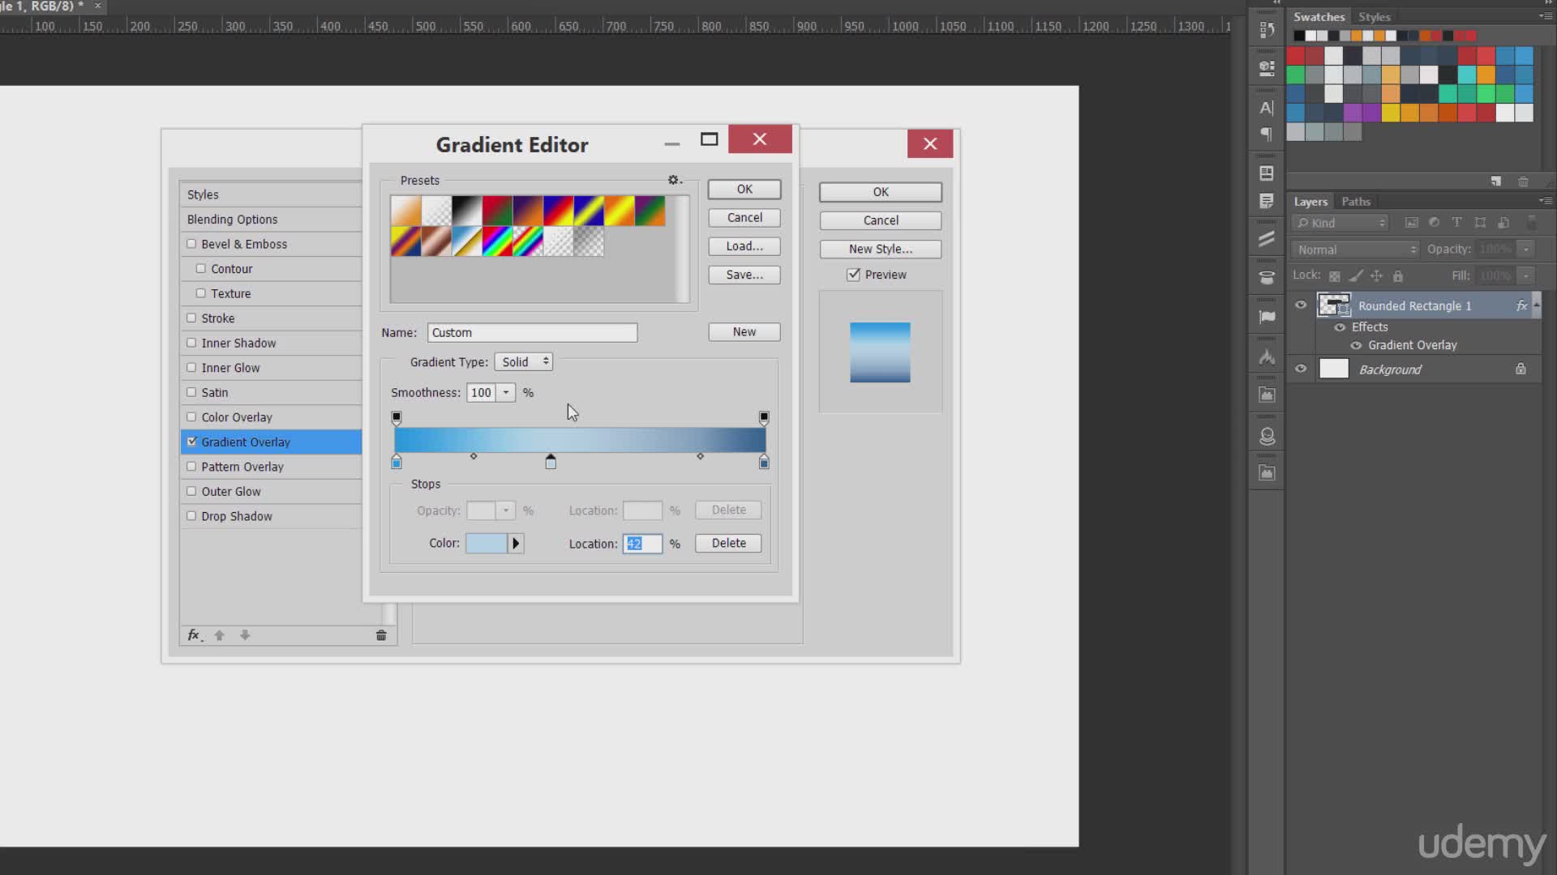Open the Paragraph panel icon
The image size is (1557, 875).
(x=1267, y=134)
